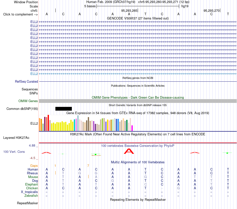This screenshot has width=237, height=209.
Task: Click the Layered H3K27Ac track label
Action: [x=16, y=138]
